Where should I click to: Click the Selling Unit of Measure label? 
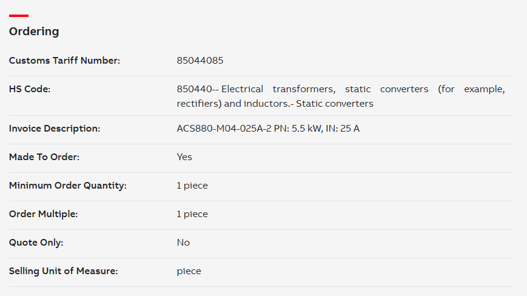(64, 271)
